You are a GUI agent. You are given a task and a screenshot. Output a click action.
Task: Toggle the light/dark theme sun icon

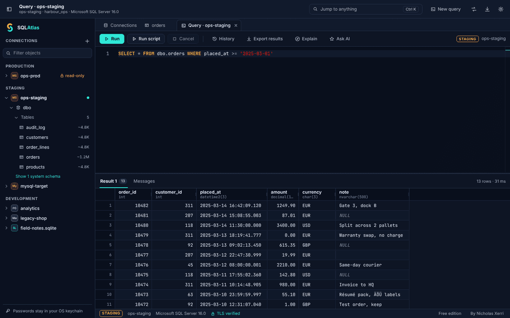click(501, 9)
